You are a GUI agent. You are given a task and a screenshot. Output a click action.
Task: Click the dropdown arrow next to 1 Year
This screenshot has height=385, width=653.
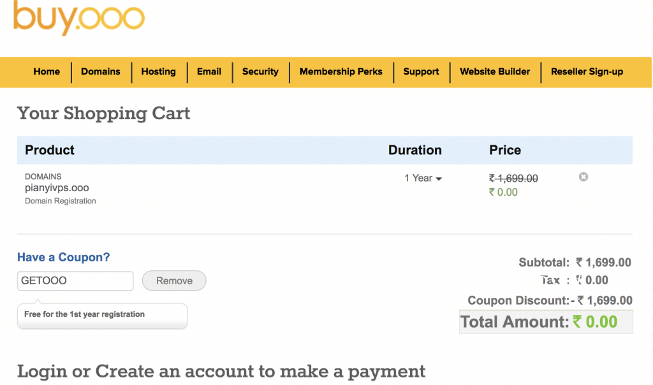pos(439,179)
